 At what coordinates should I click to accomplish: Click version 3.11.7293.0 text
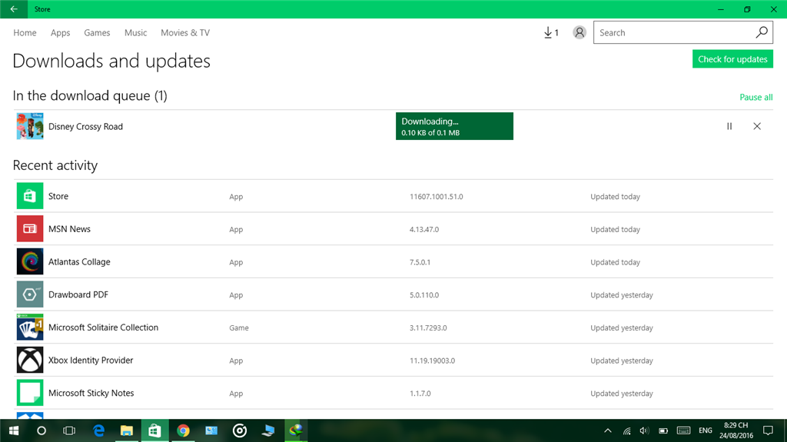pyautogui.click(x=428, y=327)
